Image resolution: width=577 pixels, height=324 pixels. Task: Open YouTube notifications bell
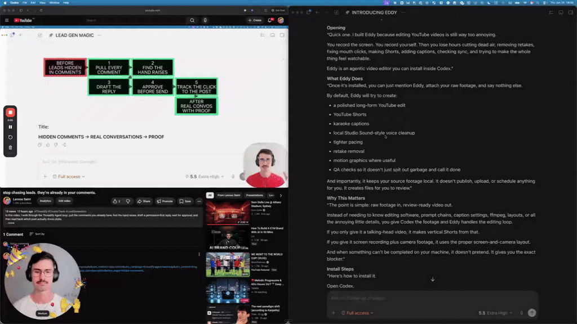coord(270,21)
